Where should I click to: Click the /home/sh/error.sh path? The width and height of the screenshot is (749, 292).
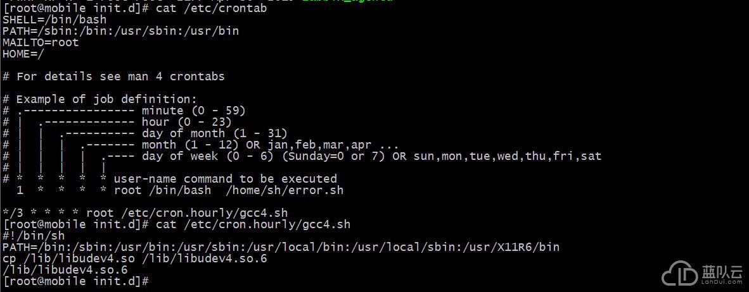tap(285, 190)
